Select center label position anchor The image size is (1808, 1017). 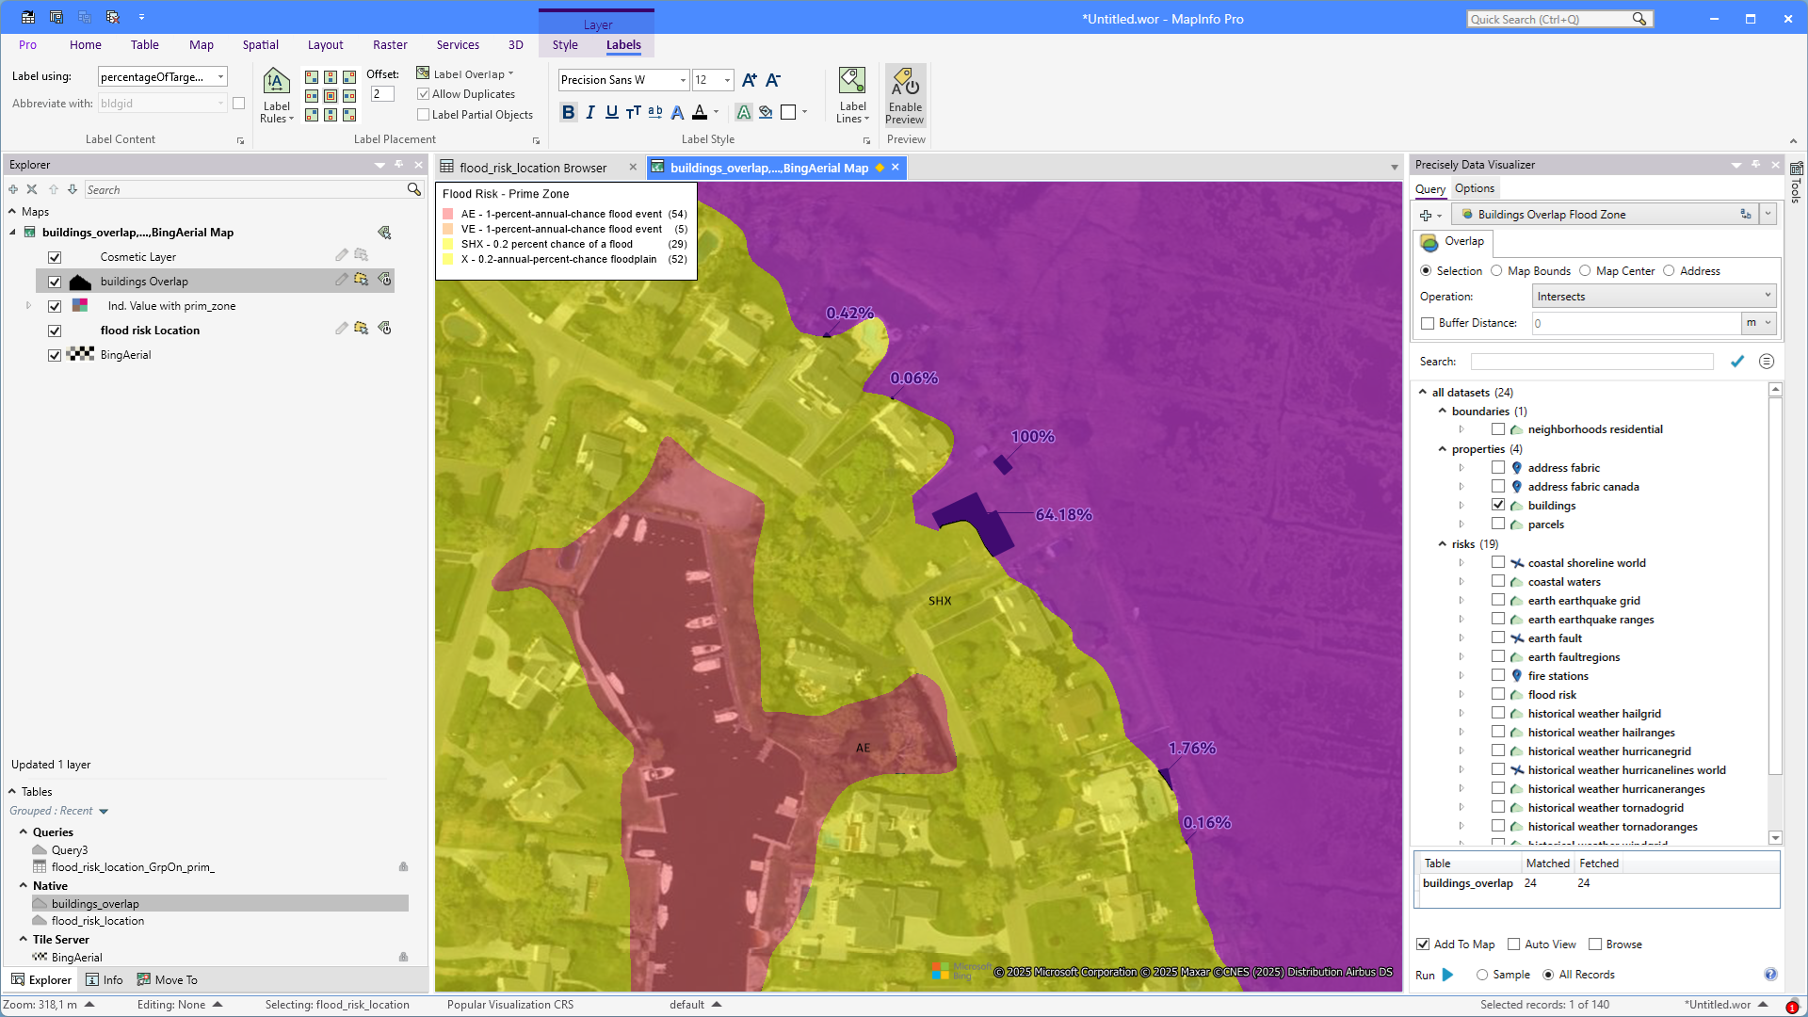click(x=331, y=96)
